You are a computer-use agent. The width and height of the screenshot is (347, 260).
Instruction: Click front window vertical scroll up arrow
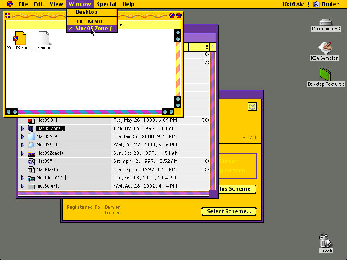coord(178,33)
